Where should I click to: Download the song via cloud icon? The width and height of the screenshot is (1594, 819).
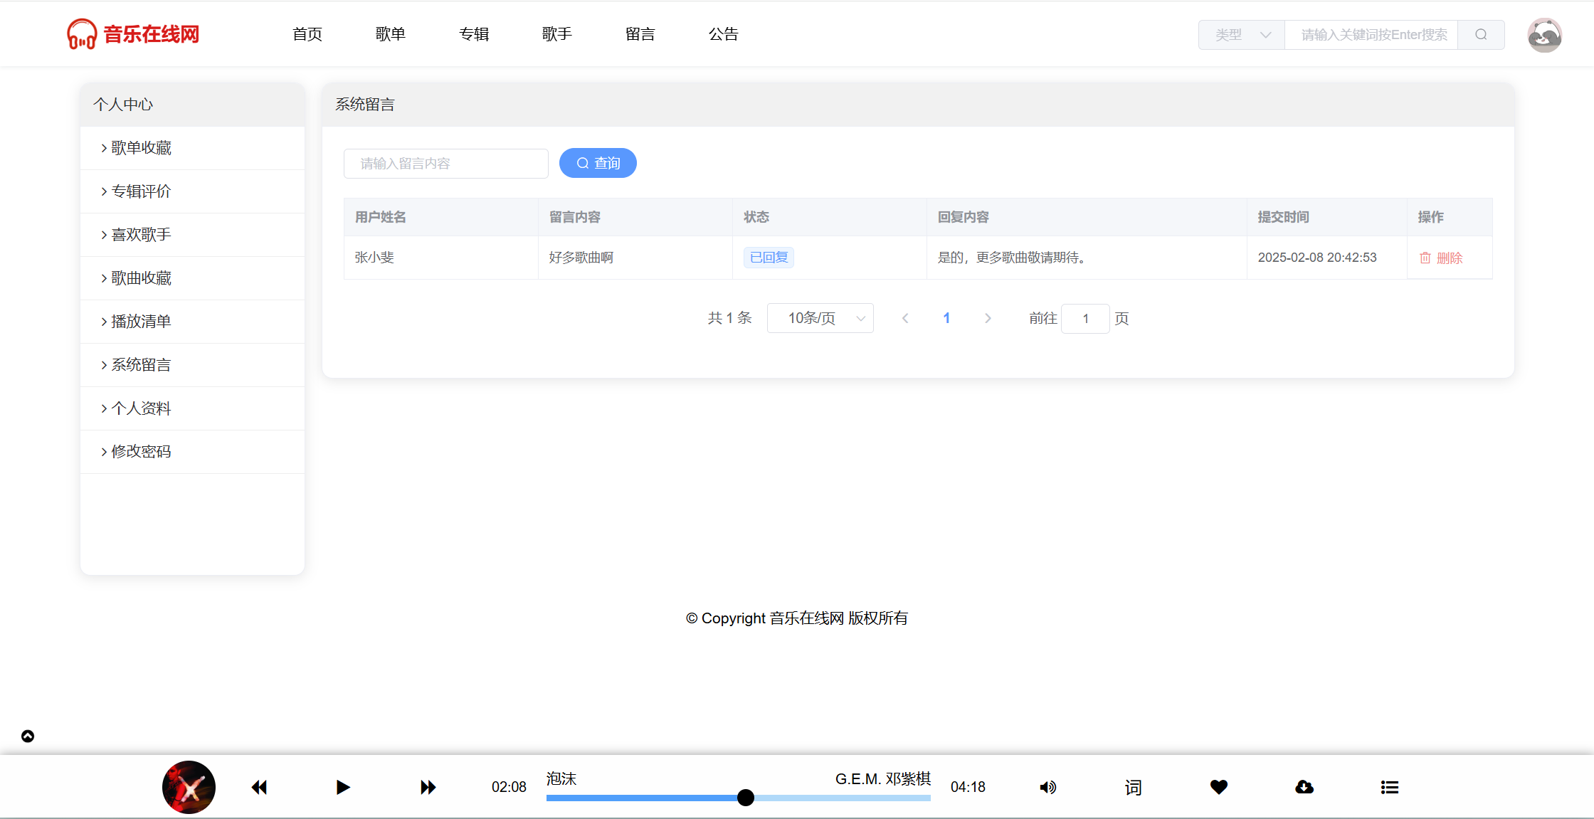coord(1304,787)
